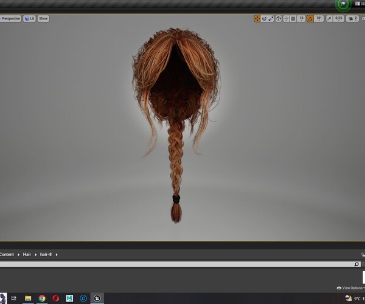Open scale snap value 0,25 dropdown

(x=339, y=19)
